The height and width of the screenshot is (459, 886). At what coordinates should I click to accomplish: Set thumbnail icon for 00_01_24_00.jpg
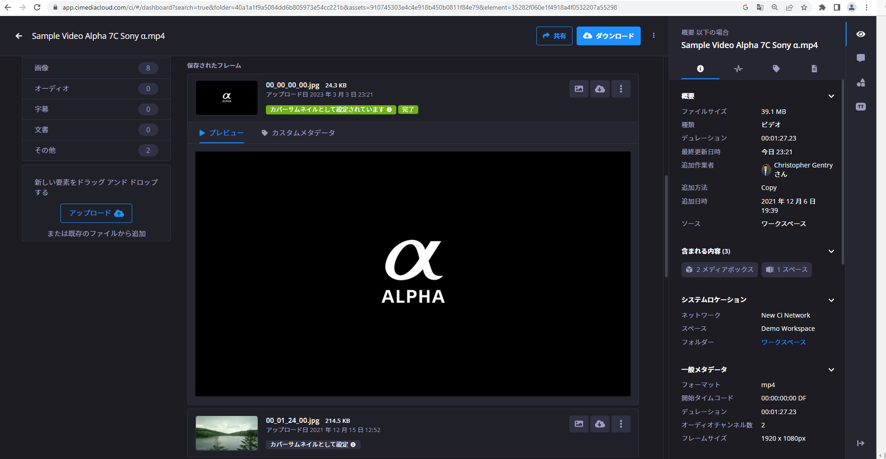[x=579, y=424]
